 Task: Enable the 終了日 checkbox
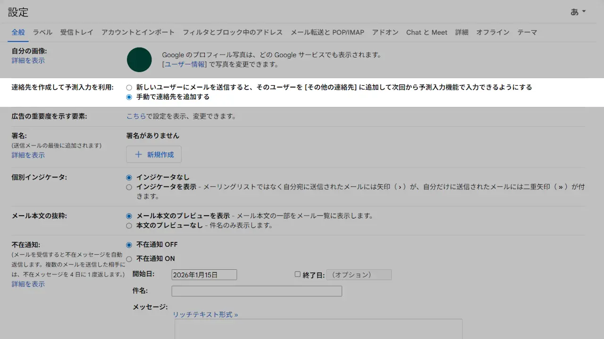297,274
